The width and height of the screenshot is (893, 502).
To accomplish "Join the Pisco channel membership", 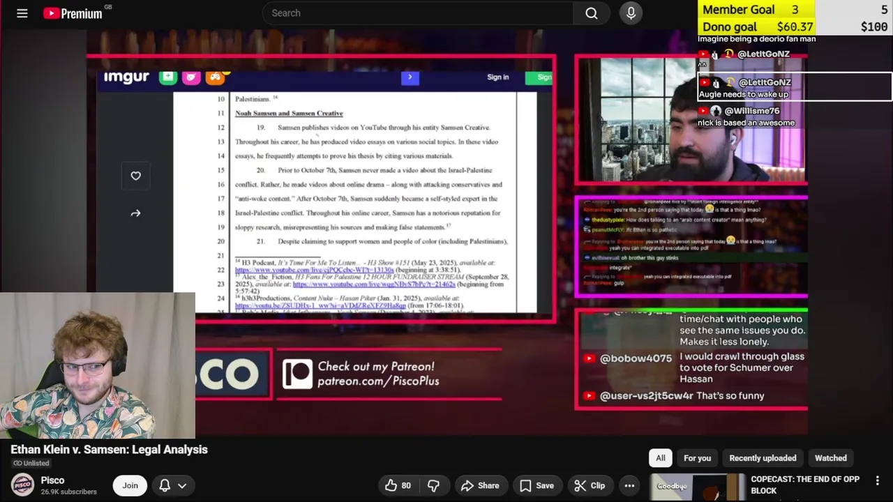I will (x=130, y=485).
